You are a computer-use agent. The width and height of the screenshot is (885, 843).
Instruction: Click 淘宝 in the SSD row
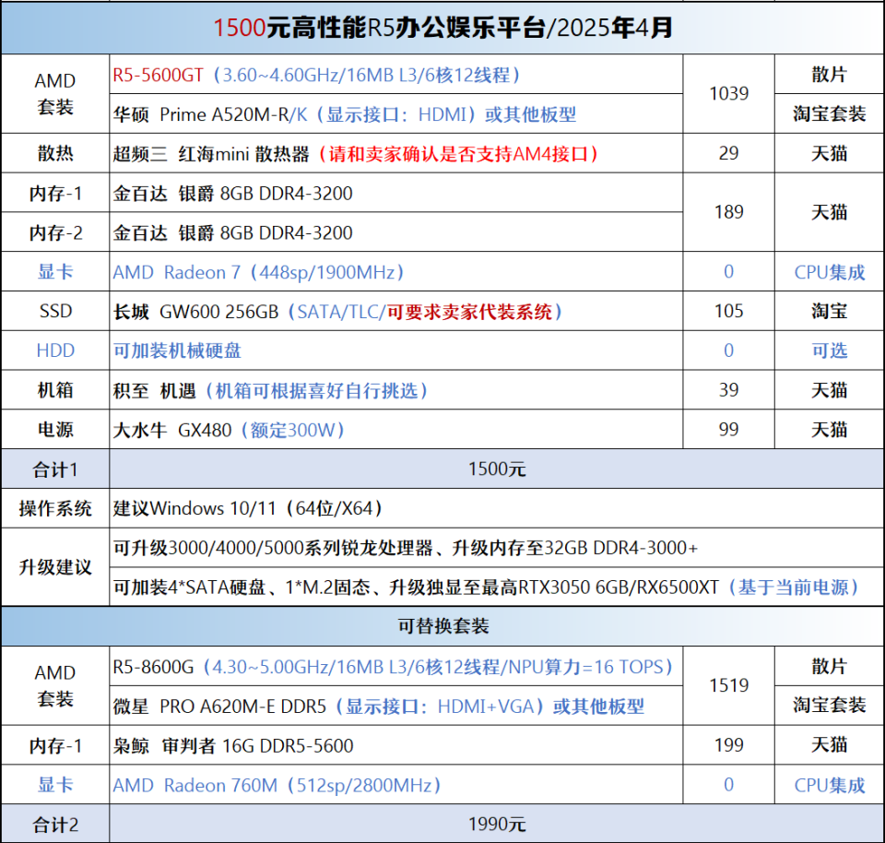pos(829,311)
